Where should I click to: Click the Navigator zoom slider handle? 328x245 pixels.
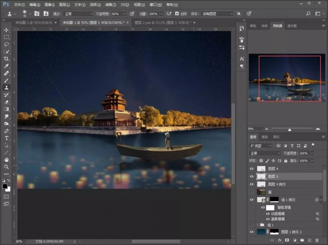[x=290, y=130]
